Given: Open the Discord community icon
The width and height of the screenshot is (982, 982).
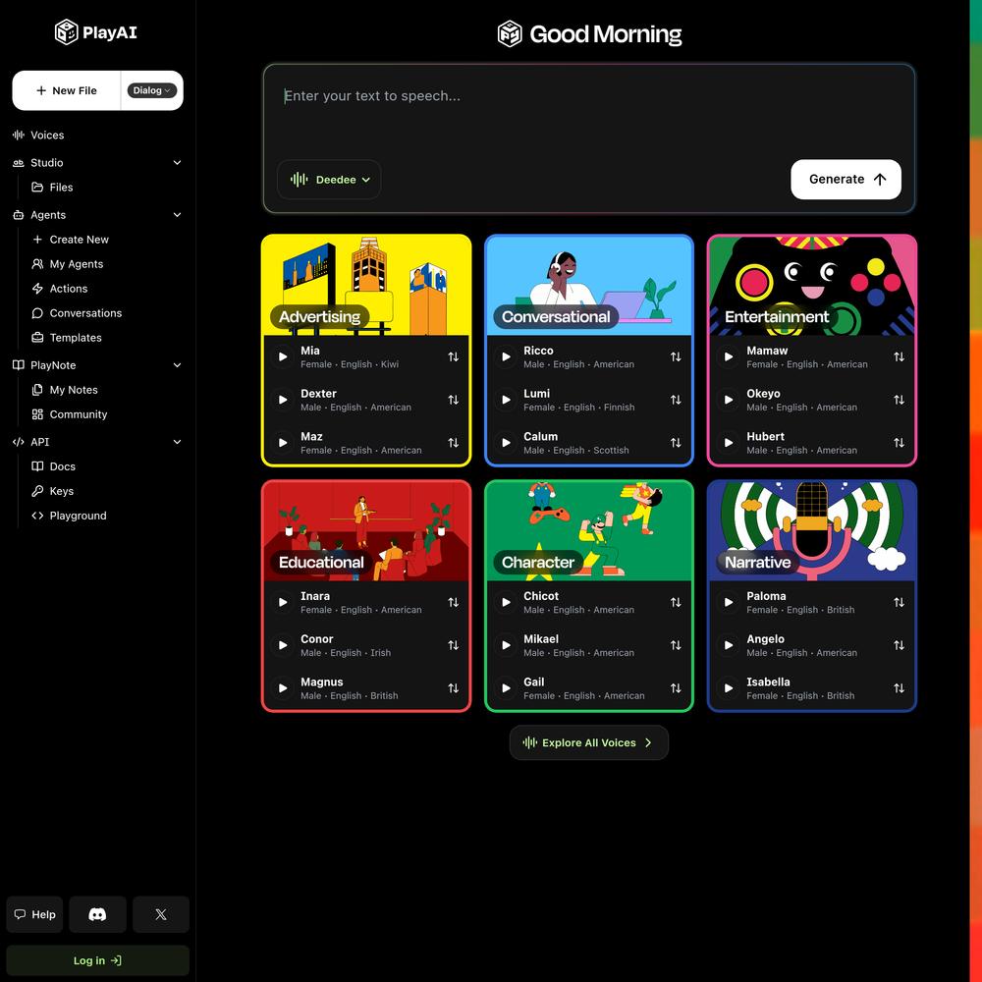Looking at the screenshot, I should pos(97,914).
